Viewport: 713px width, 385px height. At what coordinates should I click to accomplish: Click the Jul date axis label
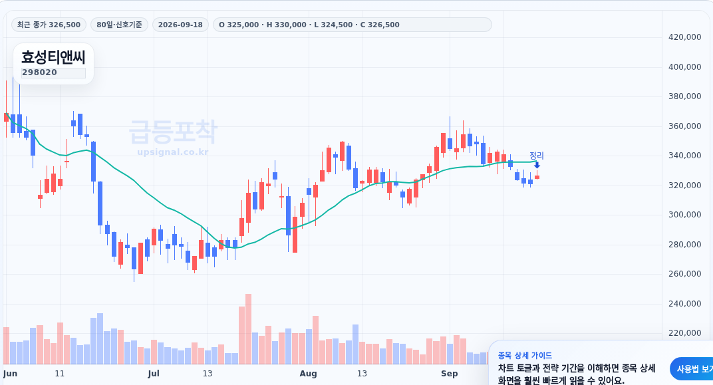154,374
